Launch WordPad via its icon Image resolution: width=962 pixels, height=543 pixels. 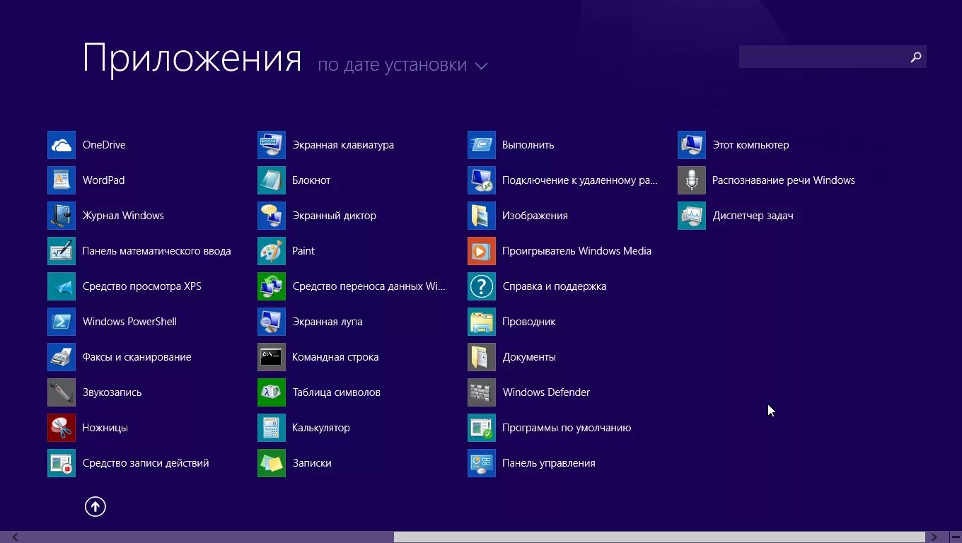[62, 180]
